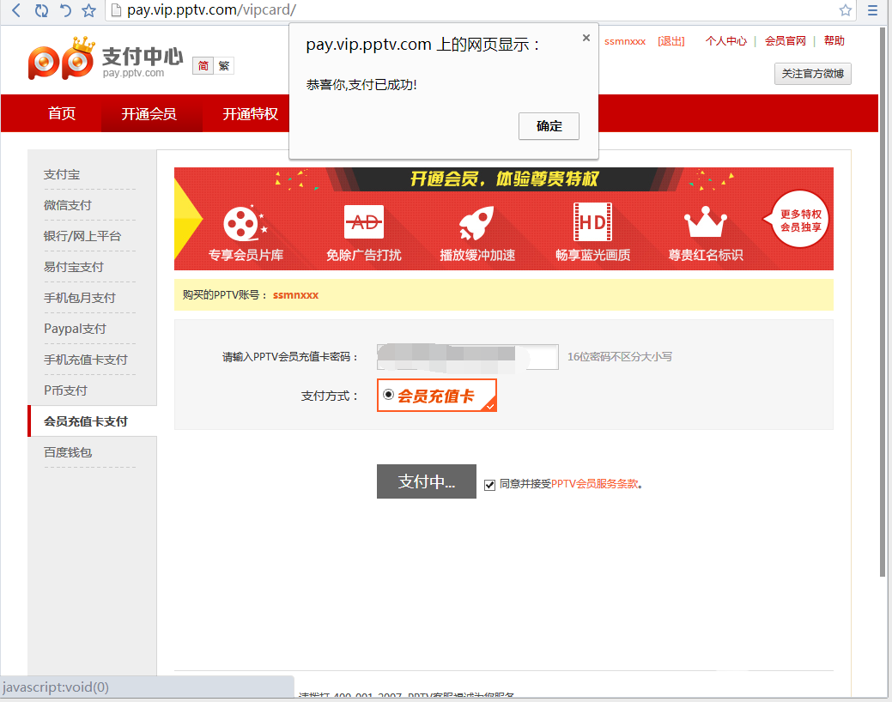The image size is (892, 702).
Task: Click the 恭喜你,支付已成功! message
Action: click(361, 85)
